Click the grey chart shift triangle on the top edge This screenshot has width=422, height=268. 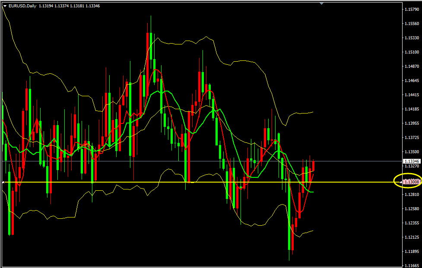(321, 3)
